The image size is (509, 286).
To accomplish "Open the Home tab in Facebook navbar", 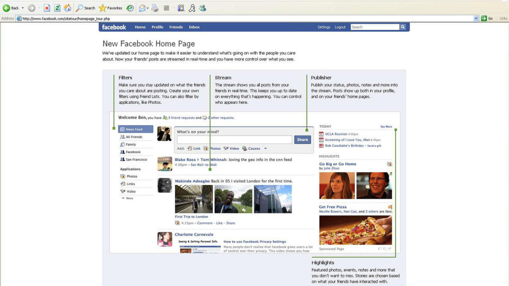I will coord(140,27).
